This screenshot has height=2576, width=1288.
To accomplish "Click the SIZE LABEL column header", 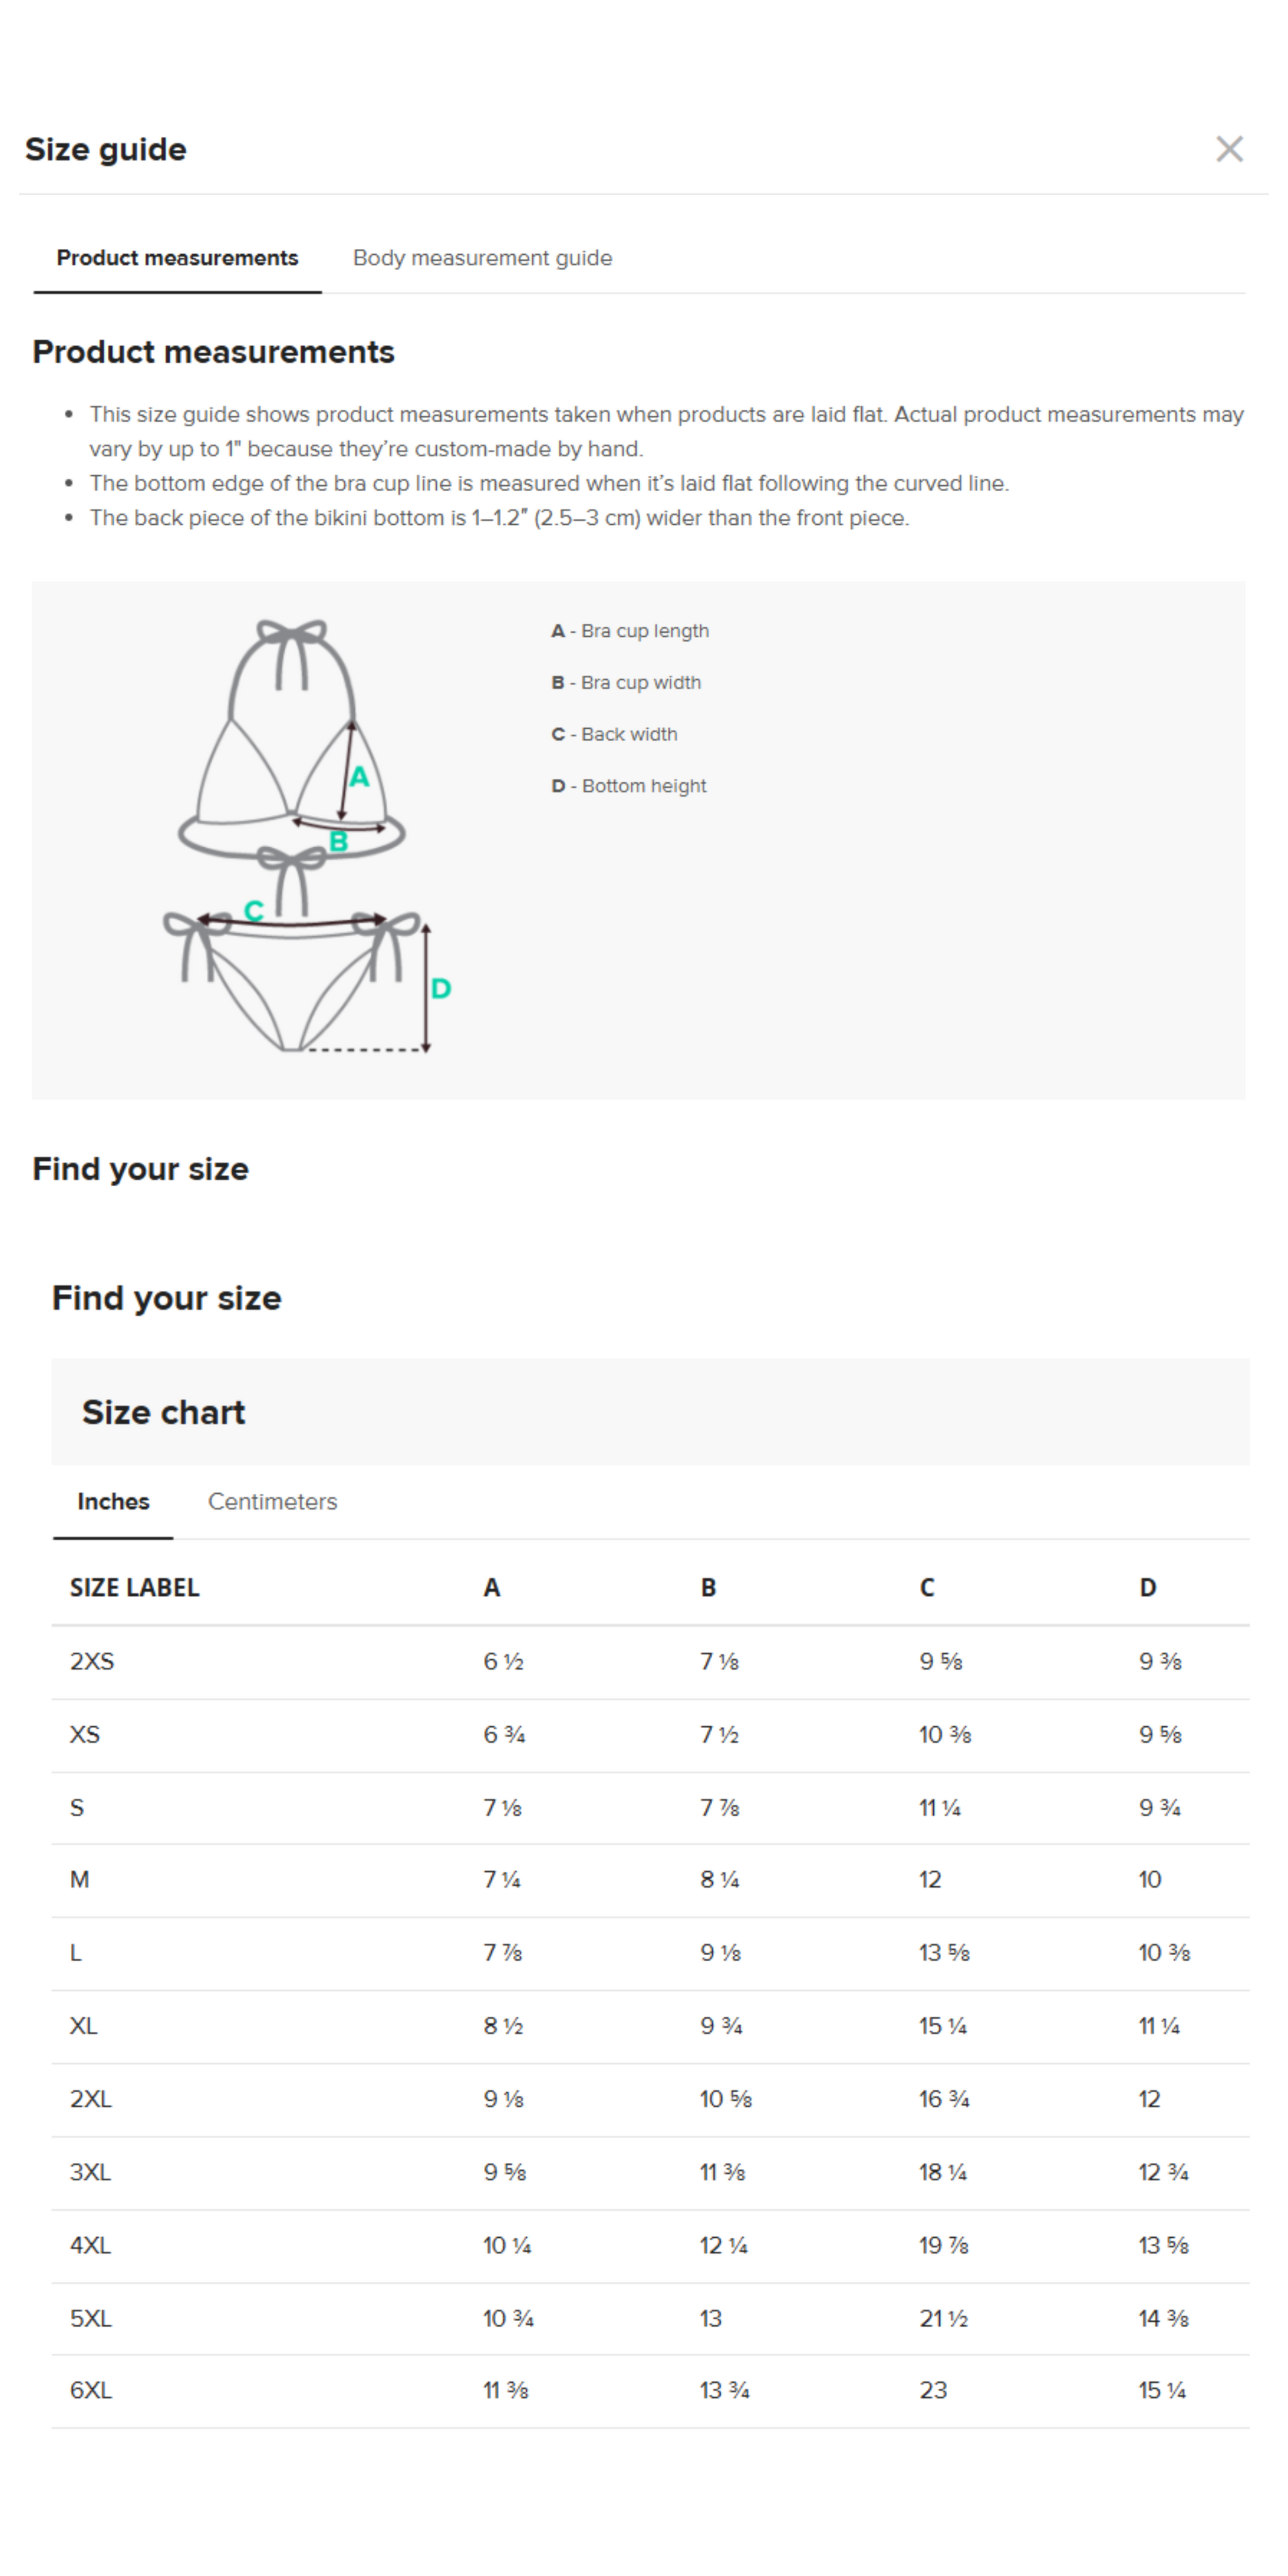I will 134,1588.
